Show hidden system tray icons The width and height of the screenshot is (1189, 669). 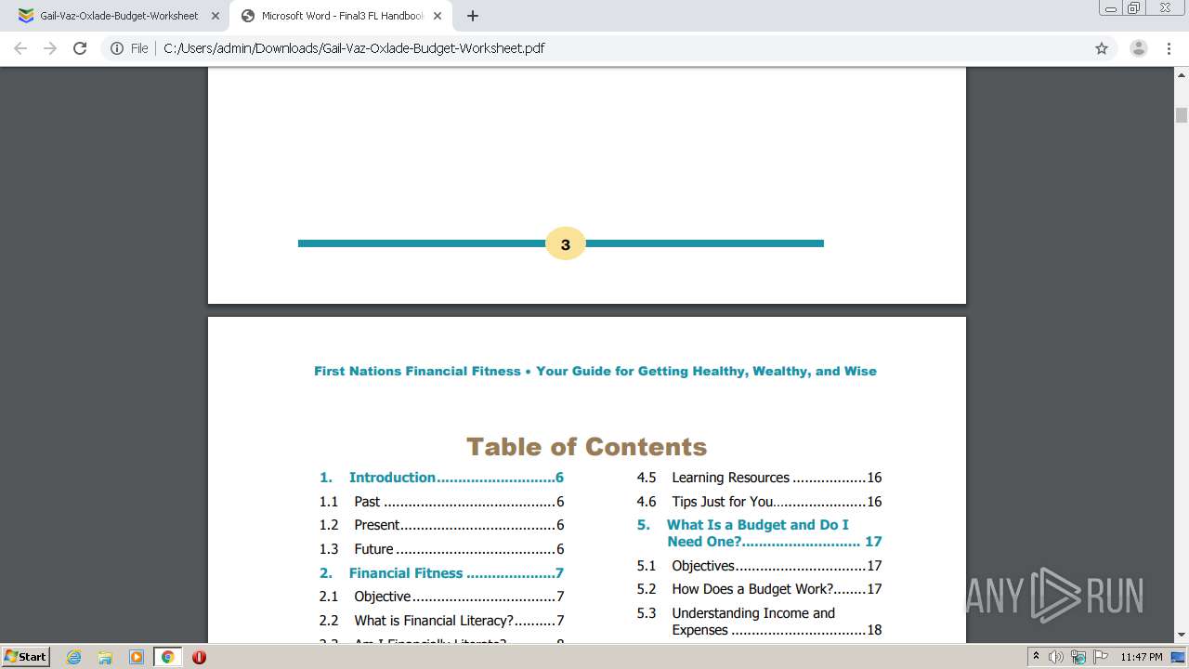coord(1036,657)
